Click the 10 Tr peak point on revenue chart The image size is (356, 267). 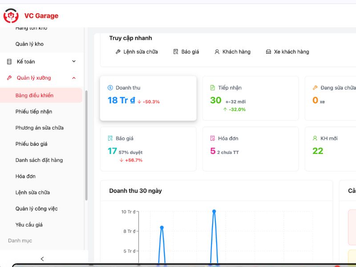click(214, 211)
